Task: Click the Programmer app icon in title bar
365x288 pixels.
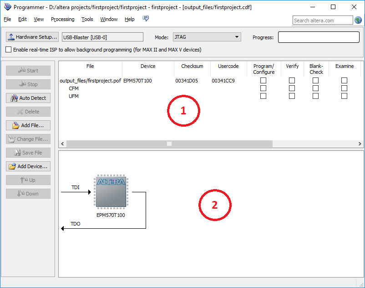Action: 7,7
